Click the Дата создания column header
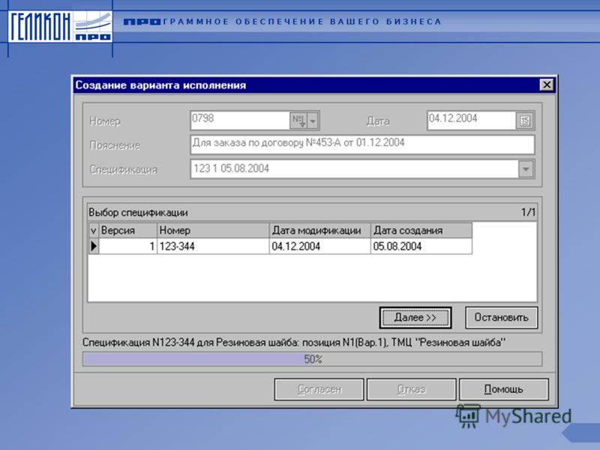The width and height of the screenshot is (600, 450). 421,230
